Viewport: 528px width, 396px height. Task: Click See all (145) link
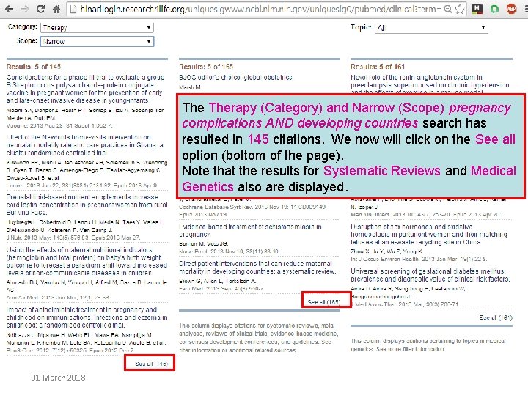[151, 364]
